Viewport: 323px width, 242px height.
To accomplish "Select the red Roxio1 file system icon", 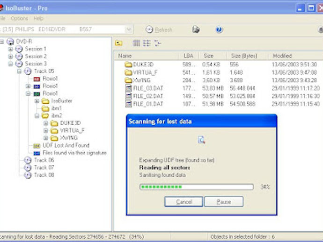I will [37, 79].
